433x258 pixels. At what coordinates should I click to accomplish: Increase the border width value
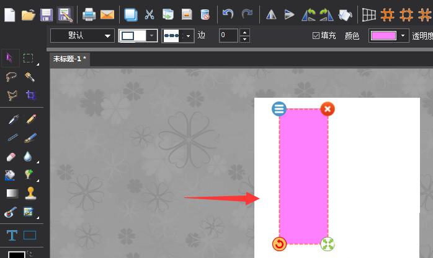click(244, 33)
